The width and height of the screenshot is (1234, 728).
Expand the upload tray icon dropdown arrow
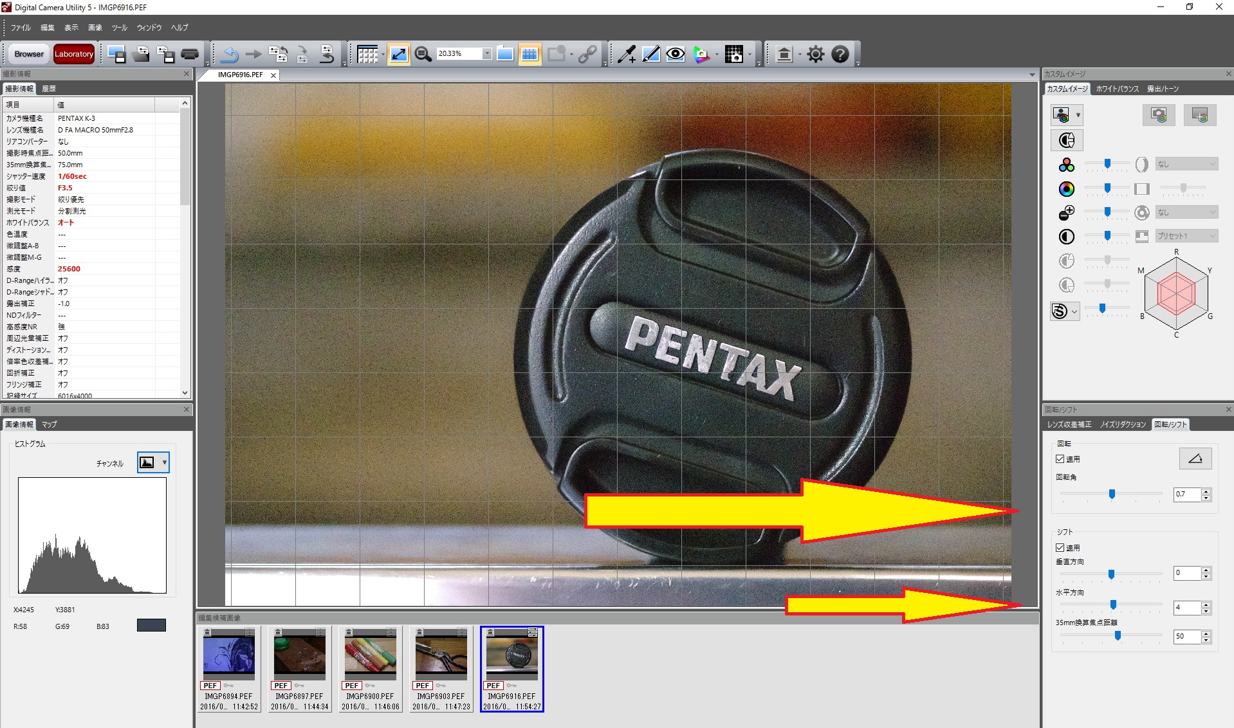coord(799,55)
